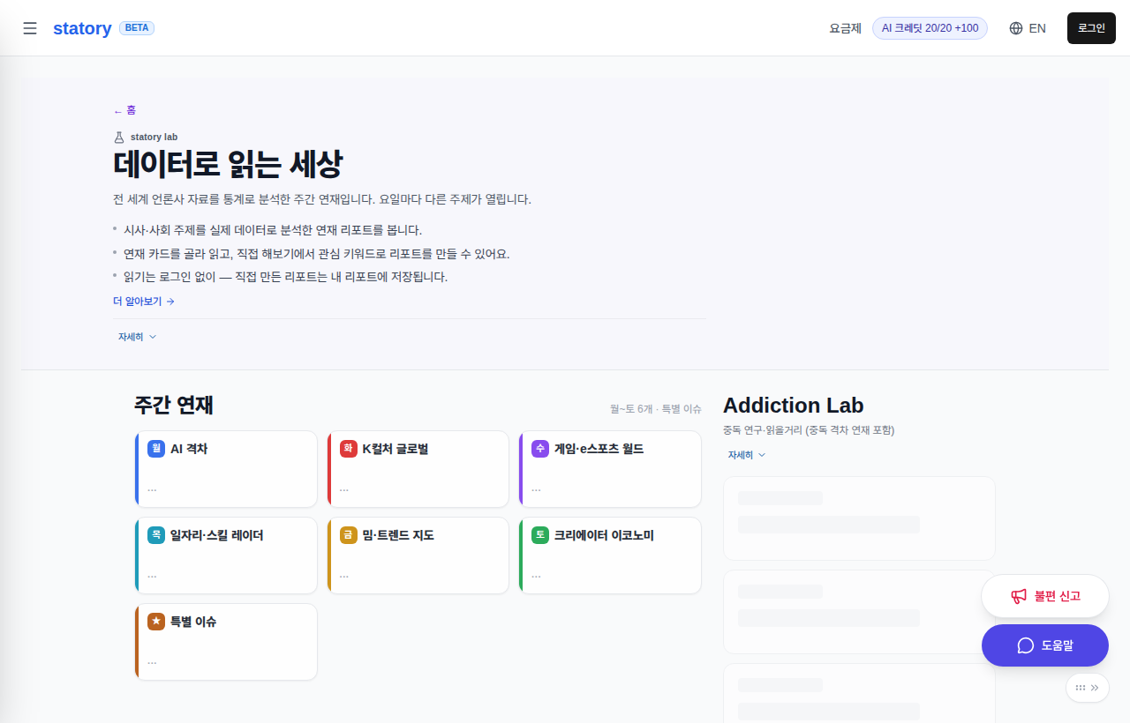This screenshot has width=1130, height=723.
Task: Click the 수 day badge icon
Action: (x=540, y=449)
